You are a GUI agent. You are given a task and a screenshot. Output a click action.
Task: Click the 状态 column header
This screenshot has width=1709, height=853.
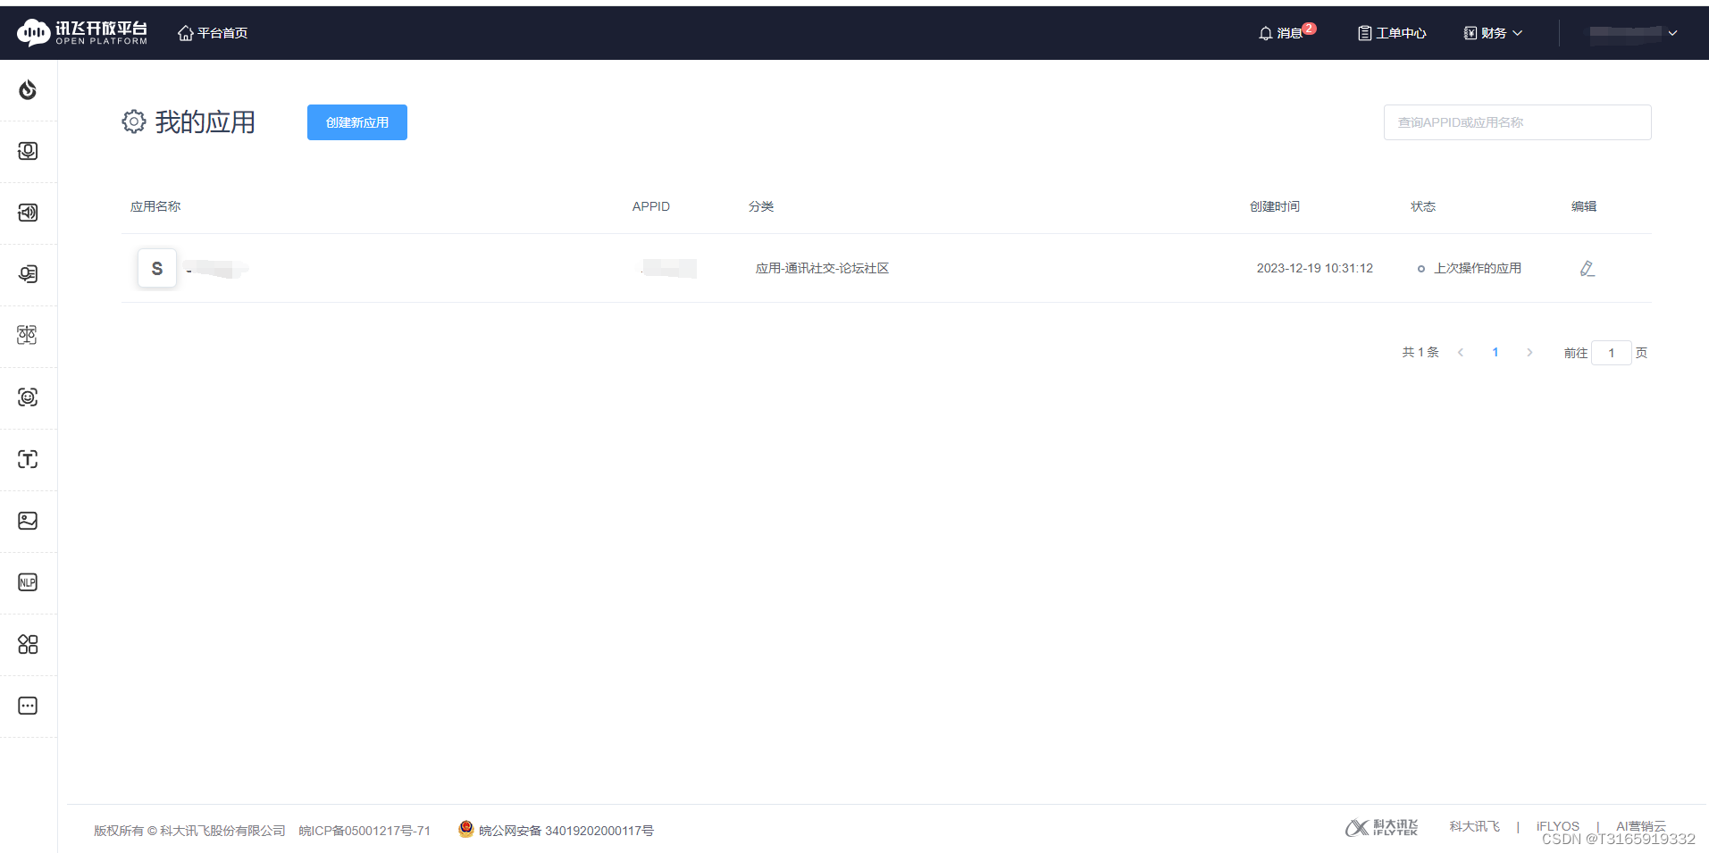pos(1422,206)
